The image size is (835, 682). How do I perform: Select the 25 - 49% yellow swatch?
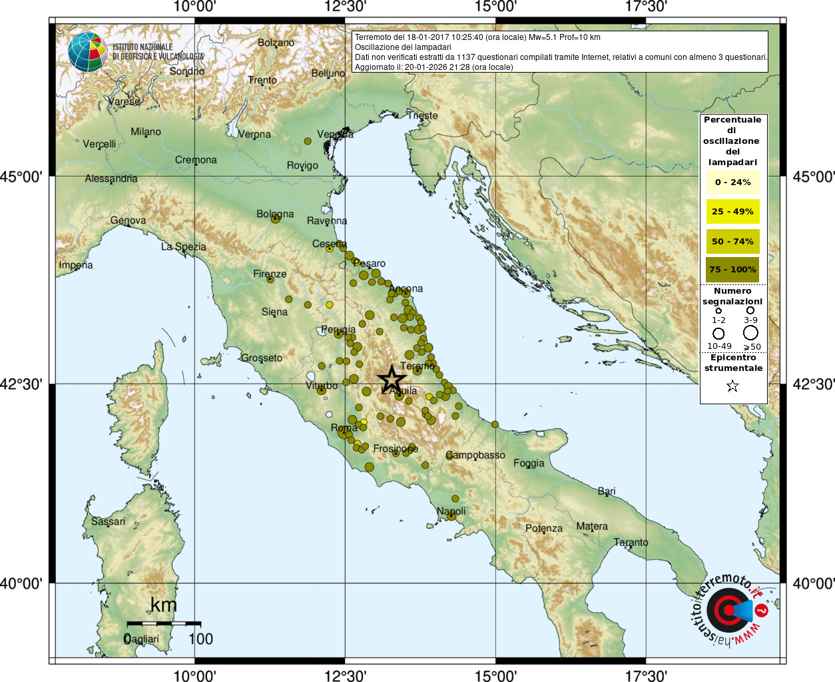tap(732, 212)
